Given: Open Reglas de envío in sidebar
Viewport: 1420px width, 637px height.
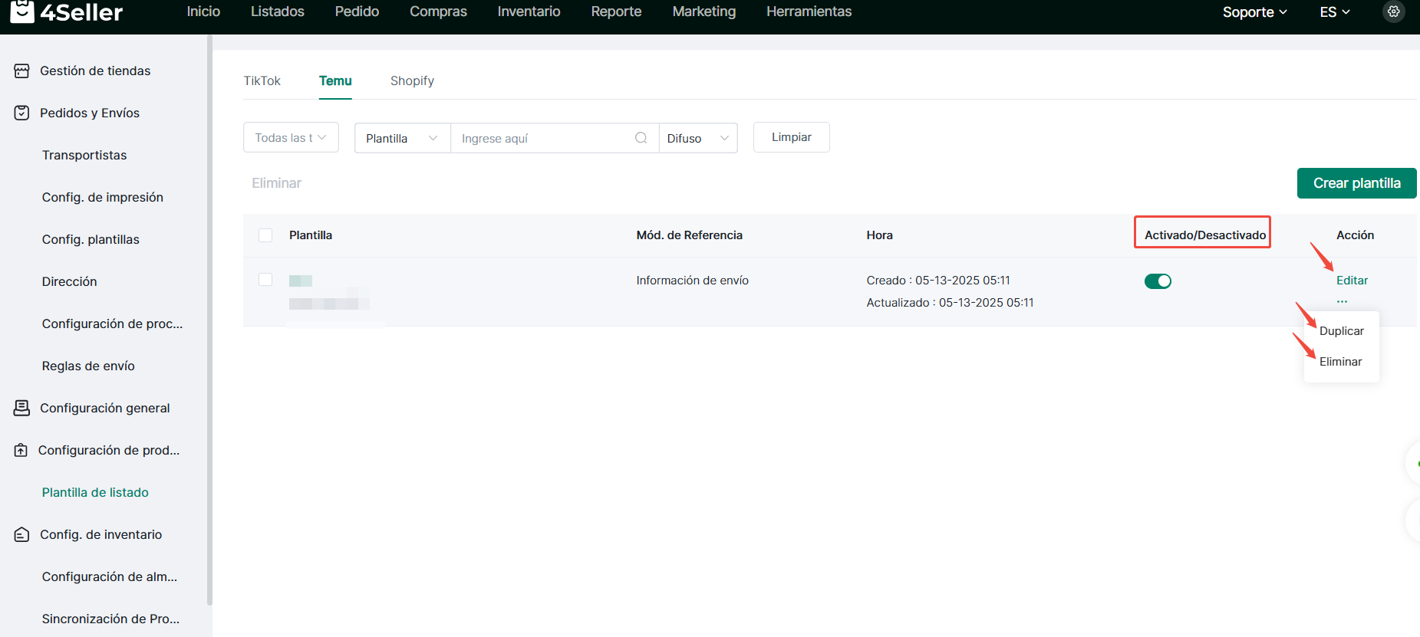Looking at the screenshot, I should coord(88,366).
